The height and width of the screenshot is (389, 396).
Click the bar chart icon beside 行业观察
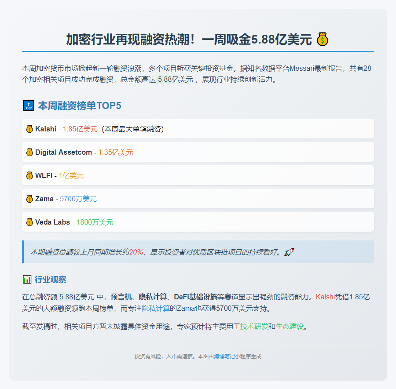point(27,280)
